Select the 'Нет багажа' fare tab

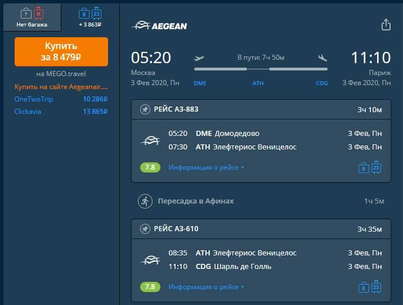pyautogui.click(x=32, y=17)
